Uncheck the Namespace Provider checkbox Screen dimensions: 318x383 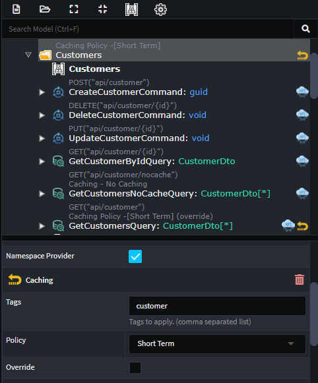click(x=135, y=256)
